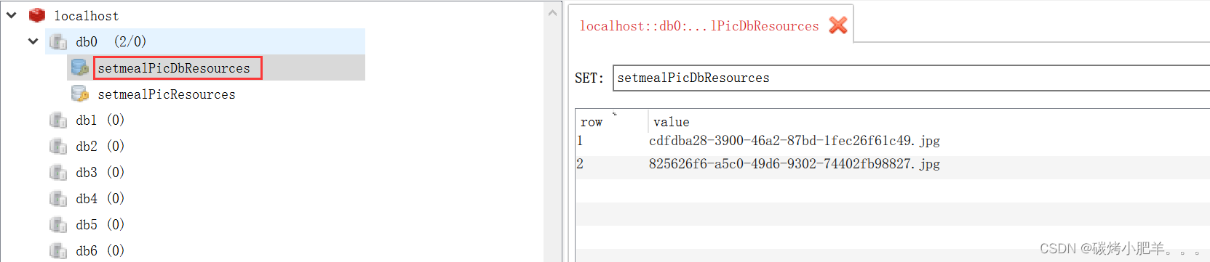
Task: Click the tree panel scroll up arrow
Action: pyautogui.click(x=552, y=12)
